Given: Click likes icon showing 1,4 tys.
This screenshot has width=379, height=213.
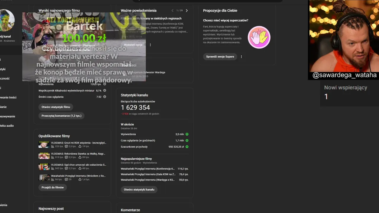Looking at the screenshot, I should coord(80,179).
